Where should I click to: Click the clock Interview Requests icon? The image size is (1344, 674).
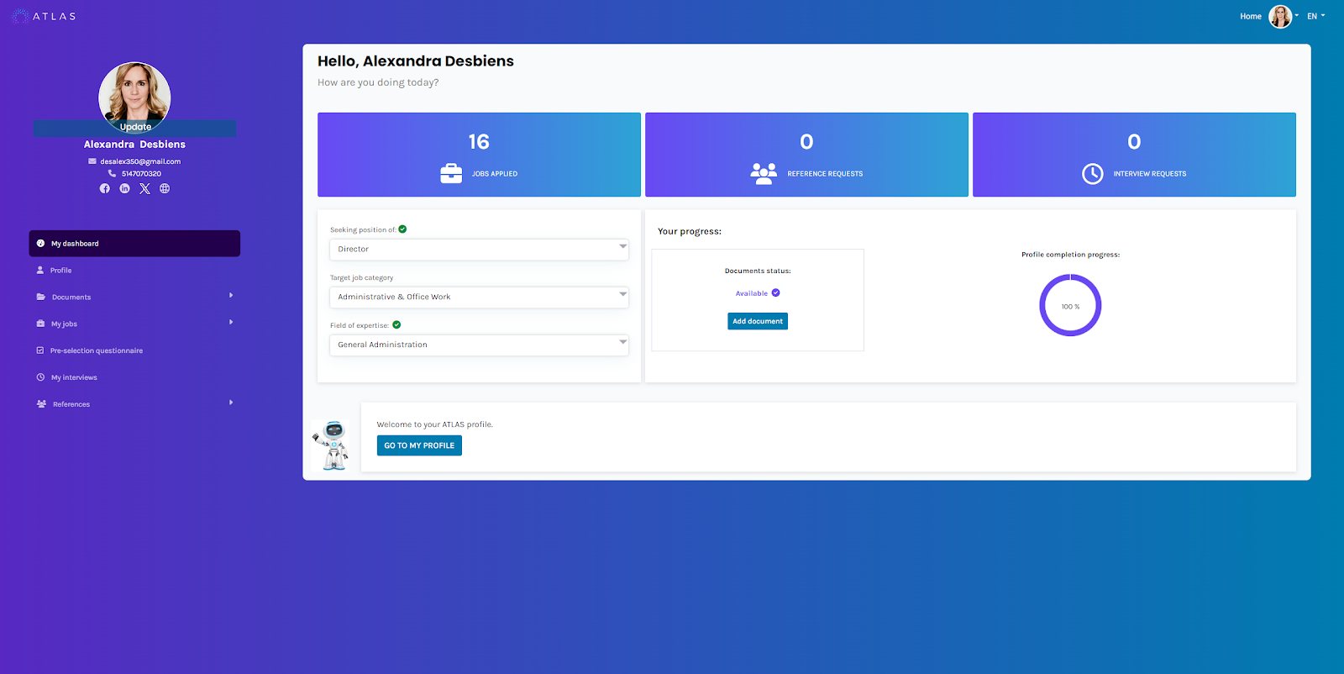tap(1092, 173)
